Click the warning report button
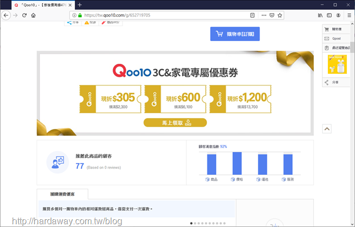The image size is (355, 227). [x=90, y=22]
